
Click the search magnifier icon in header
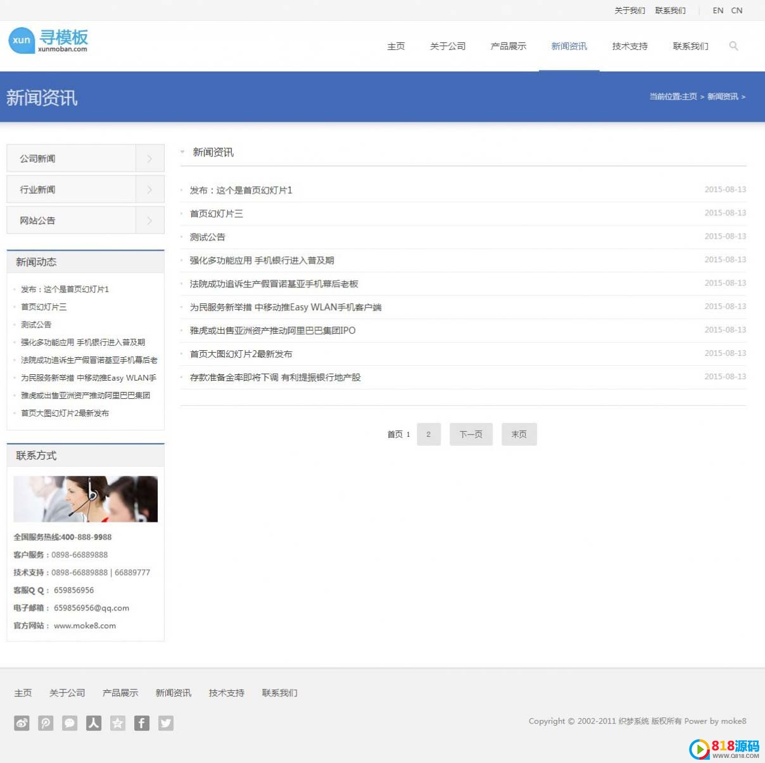[x=733, y=46]
